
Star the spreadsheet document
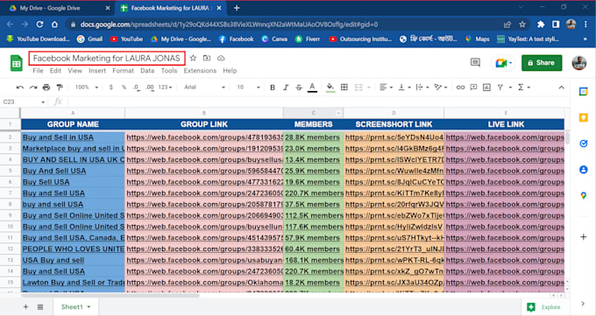[193, 58]
